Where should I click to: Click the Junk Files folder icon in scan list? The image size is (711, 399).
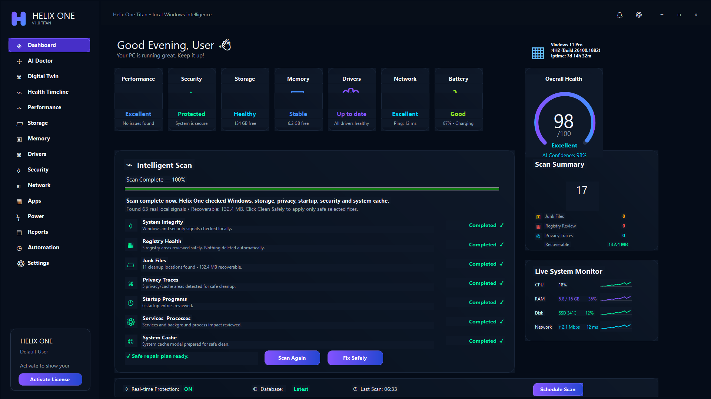pos(131,265)
